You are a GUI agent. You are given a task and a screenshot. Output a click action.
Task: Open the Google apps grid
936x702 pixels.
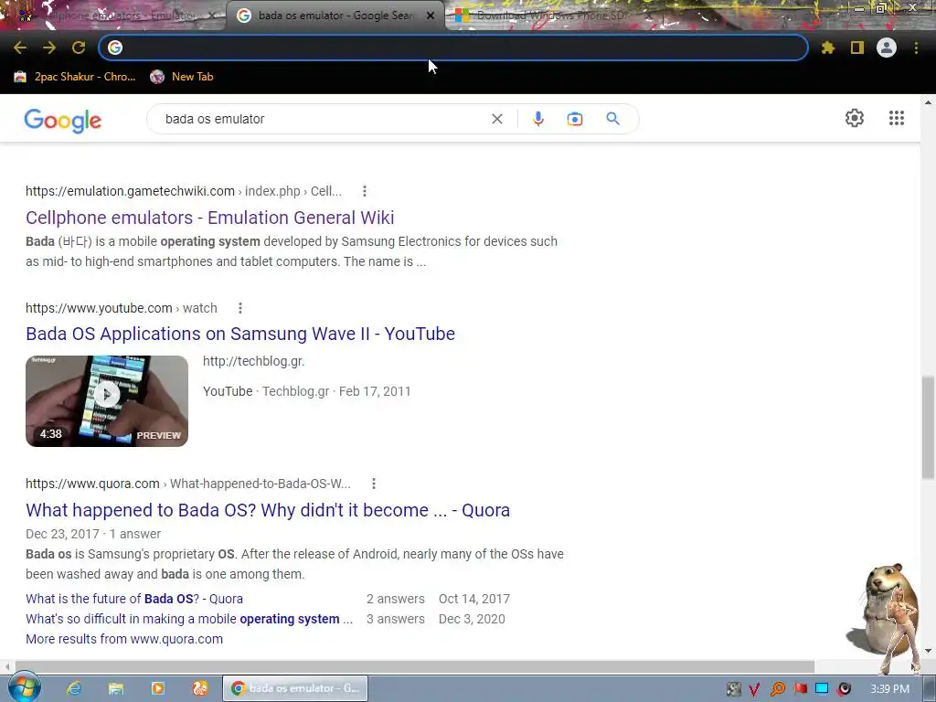(896, 118)
